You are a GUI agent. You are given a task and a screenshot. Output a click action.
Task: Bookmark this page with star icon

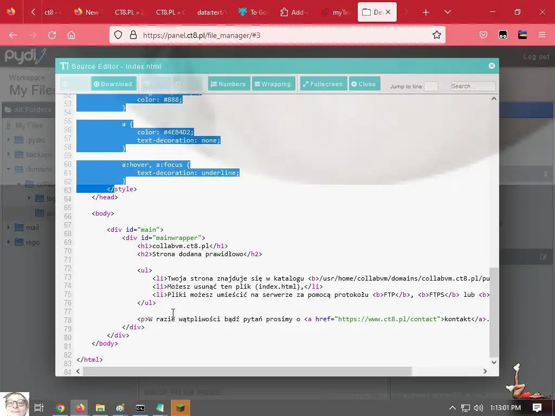pos(437,35)
